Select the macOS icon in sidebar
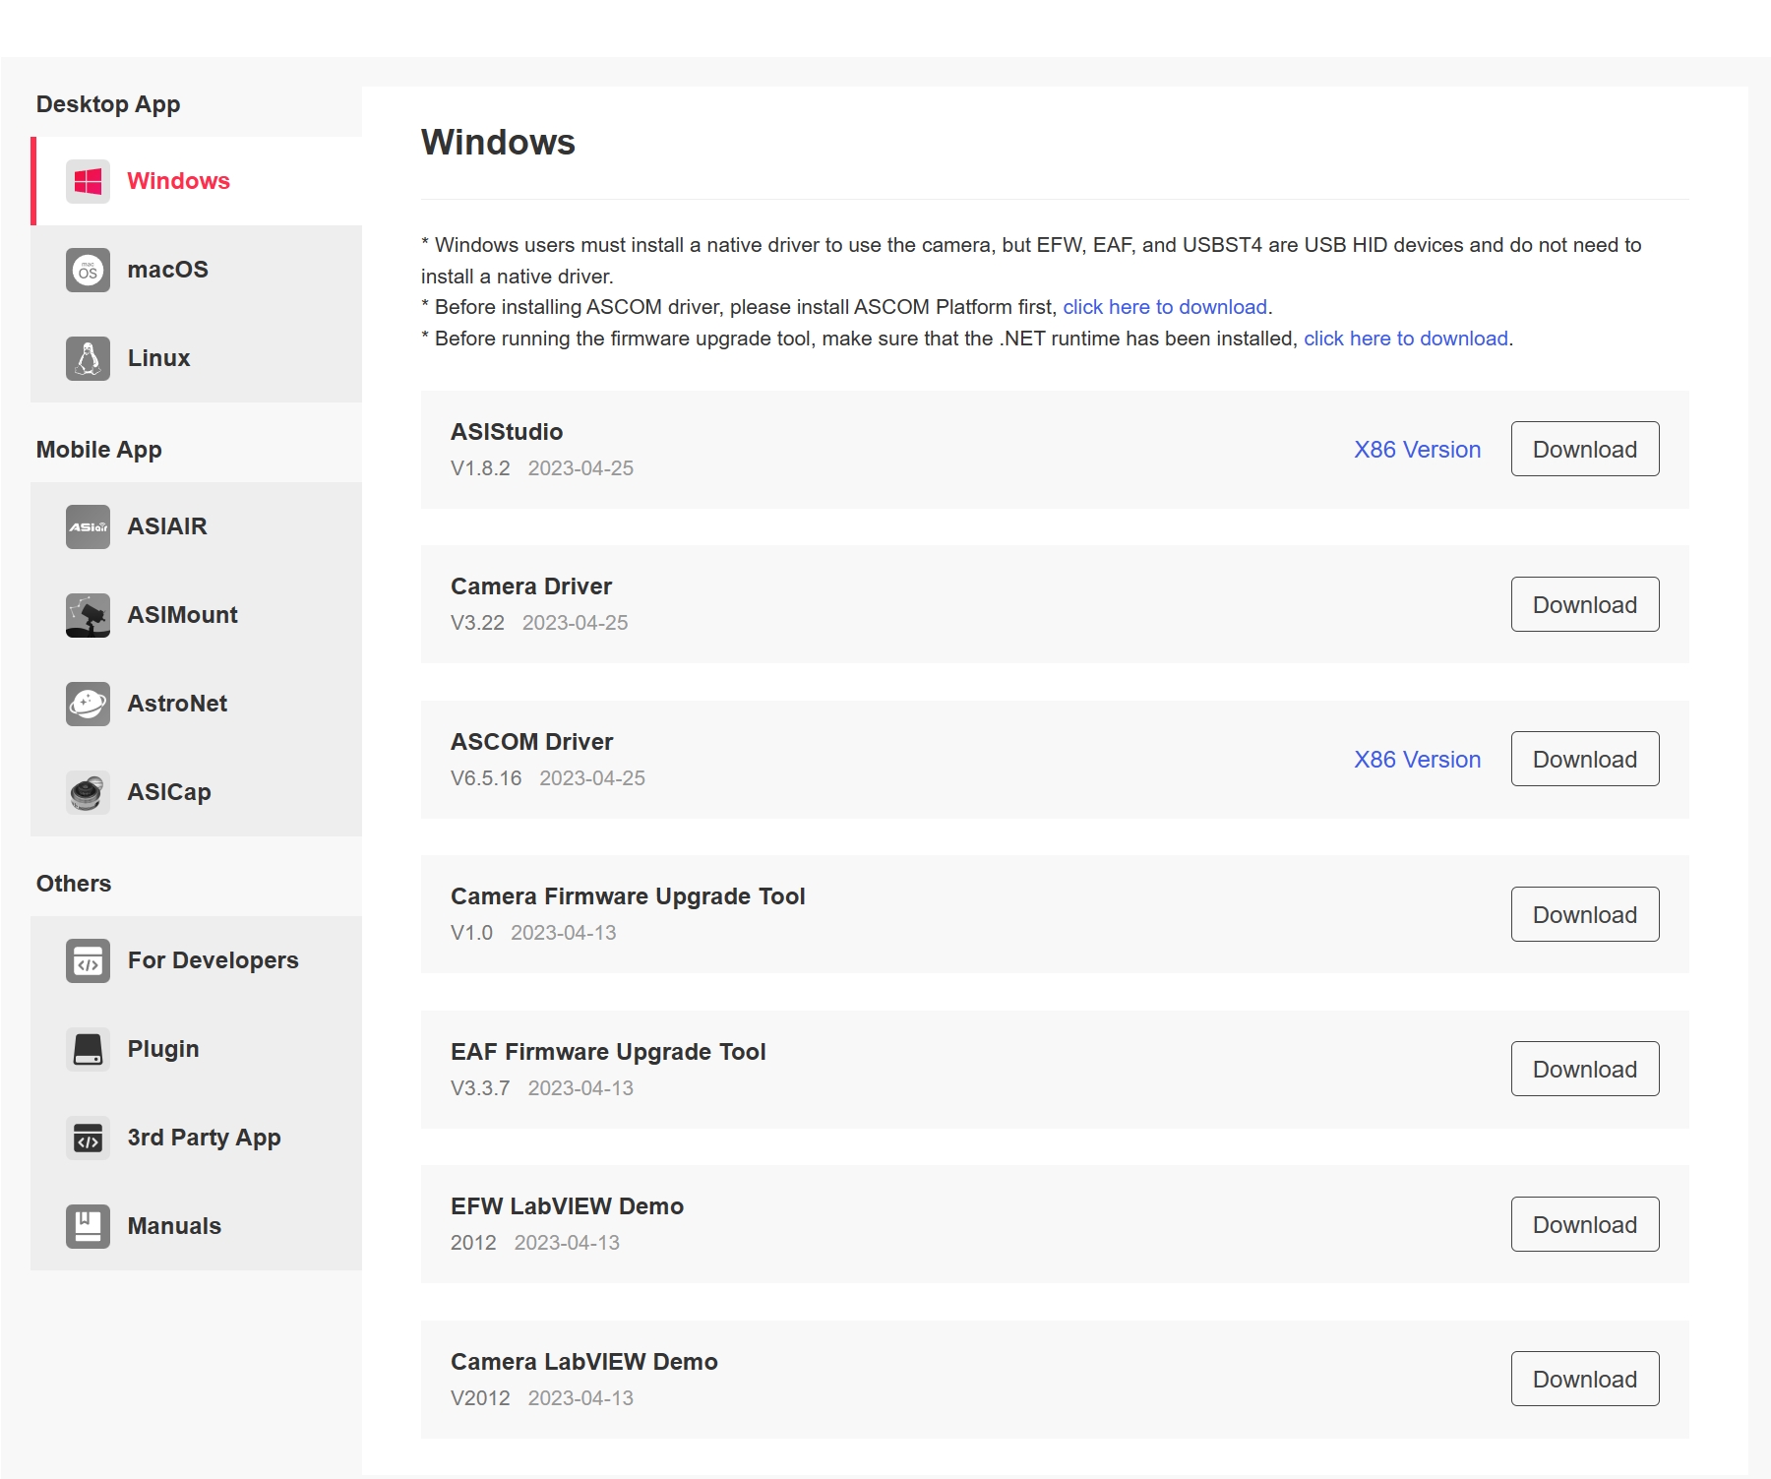This screenshot has height=1479, width=1771. (88, 270)
